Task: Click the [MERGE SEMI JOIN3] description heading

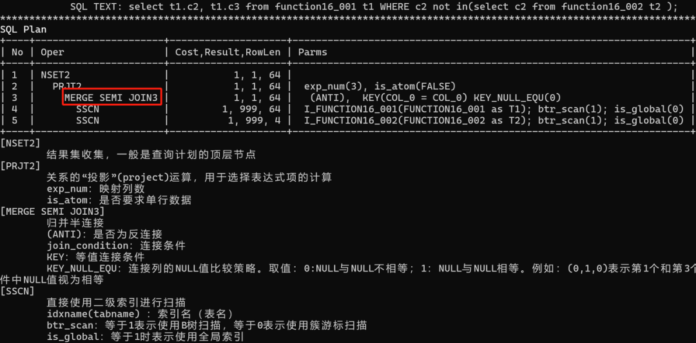Action: click(x=52, y=211)
